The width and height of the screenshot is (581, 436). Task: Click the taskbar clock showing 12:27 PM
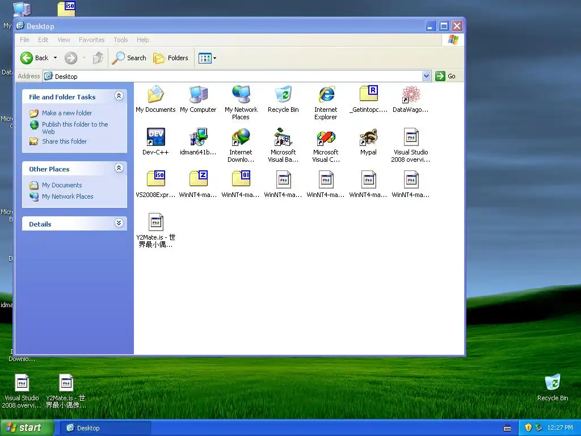560,427
